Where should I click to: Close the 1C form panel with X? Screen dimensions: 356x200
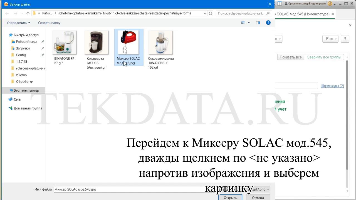[350, 25]
